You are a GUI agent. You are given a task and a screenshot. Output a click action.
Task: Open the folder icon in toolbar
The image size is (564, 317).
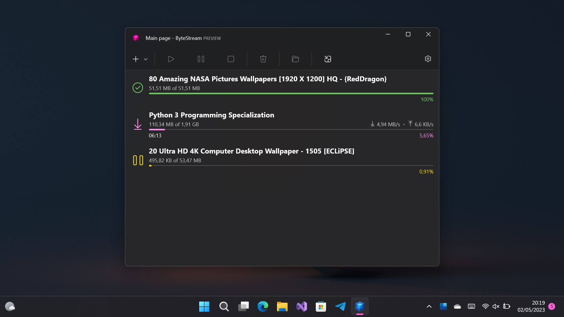point(296,59)
